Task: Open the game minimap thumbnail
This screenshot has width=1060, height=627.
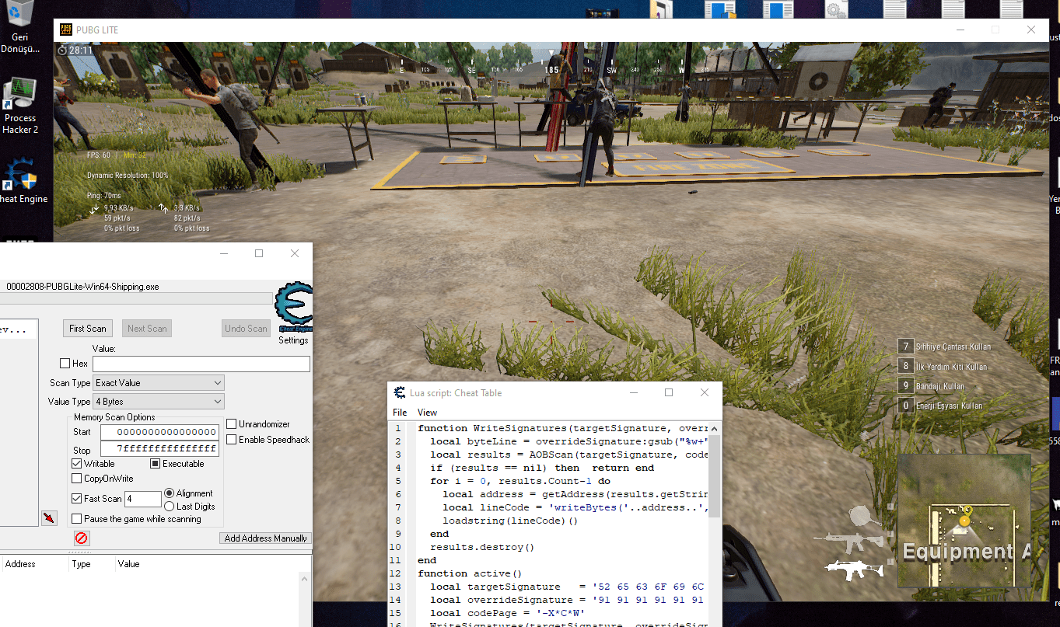Action: (964, 521)
